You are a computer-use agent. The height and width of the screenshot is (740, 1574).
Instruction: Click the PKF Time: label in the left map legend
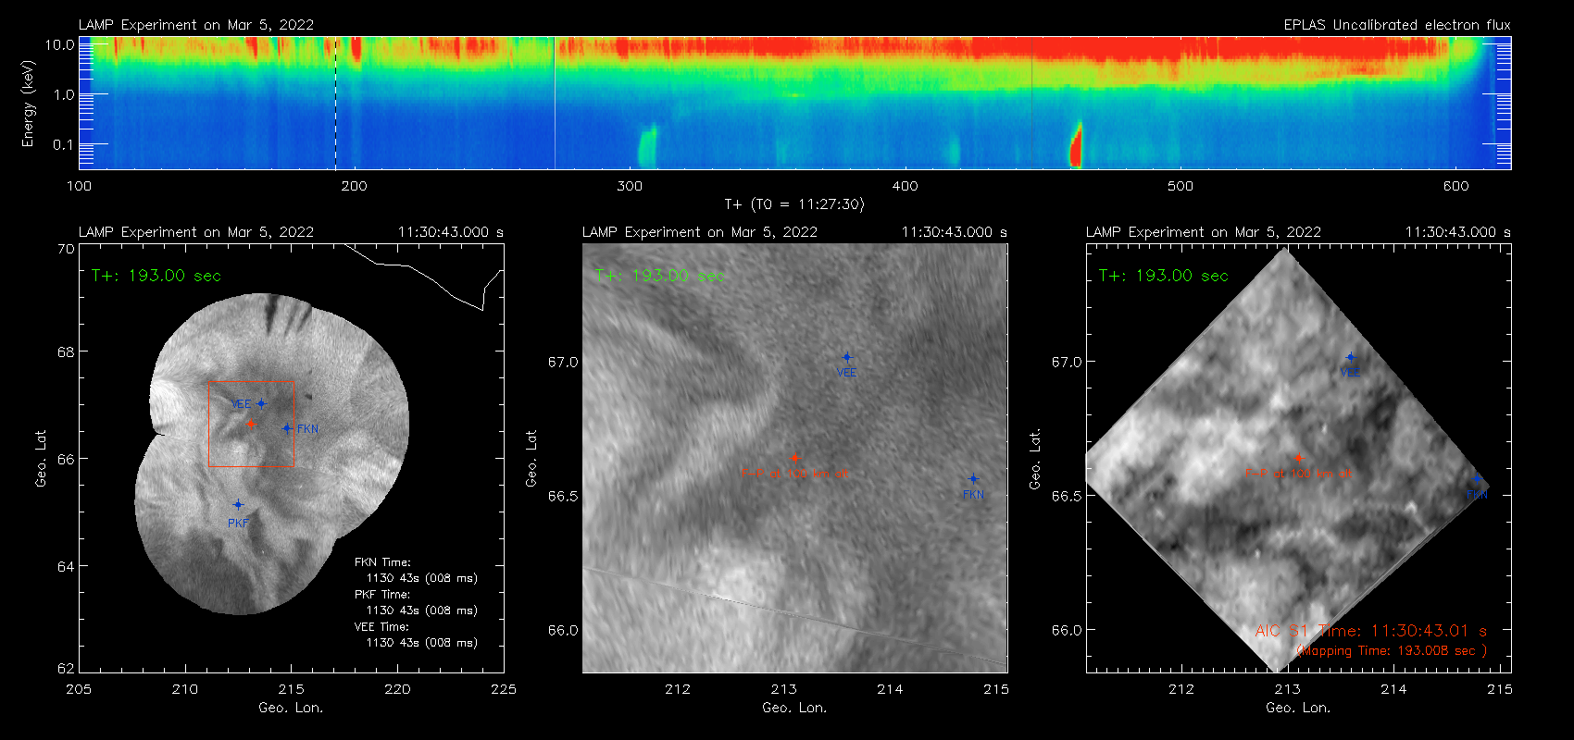[382, 595]
